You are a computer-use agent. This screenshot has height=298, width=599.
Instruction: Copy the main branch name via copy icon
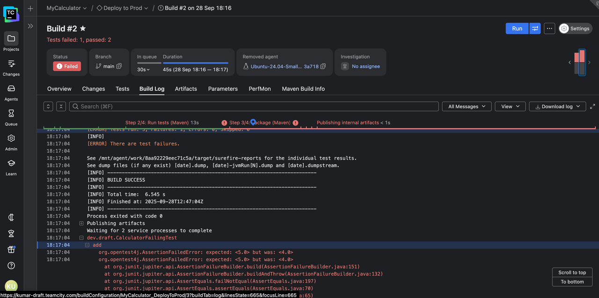tap(119, 66)
